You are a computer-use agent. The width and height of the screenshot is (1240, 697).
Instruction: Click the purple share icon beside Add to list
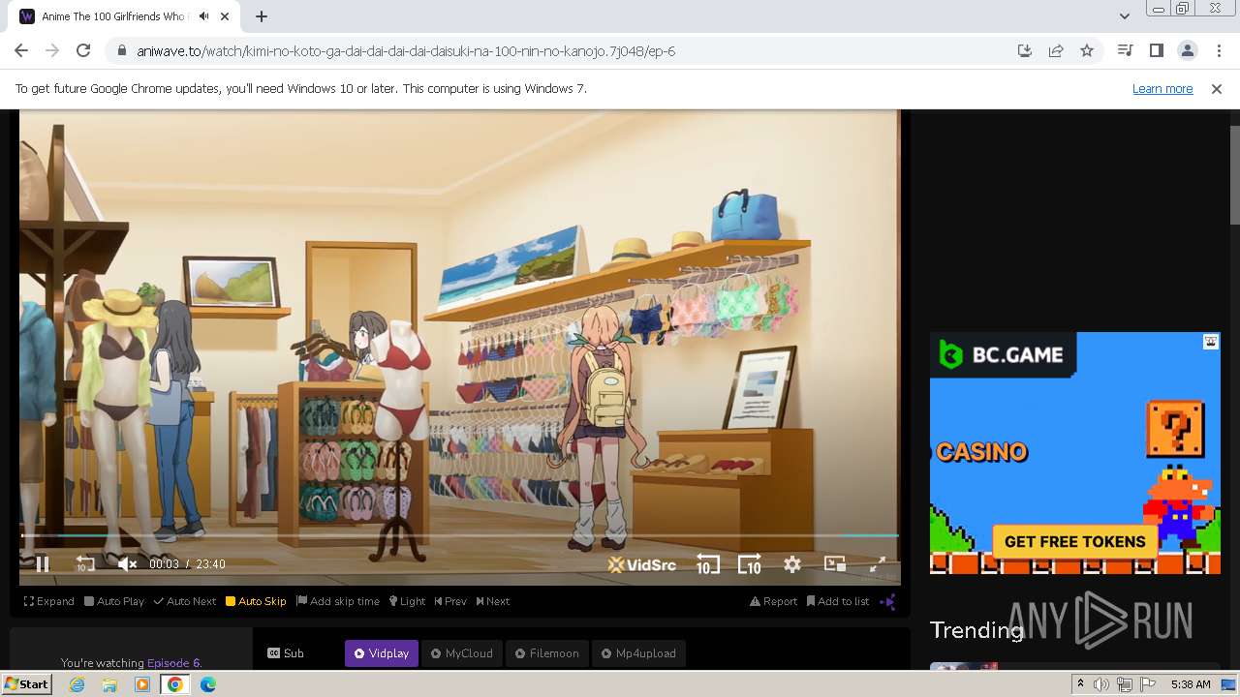point(887,601)
